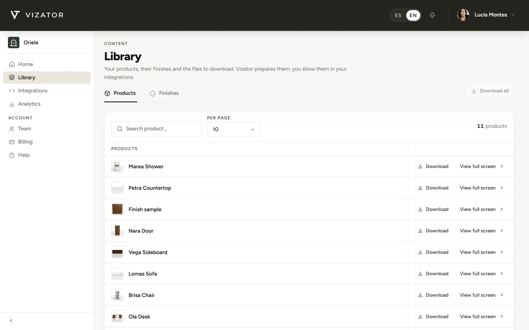Click Analytics bar chart icon
Screen dimensions: 529x330
12,104
